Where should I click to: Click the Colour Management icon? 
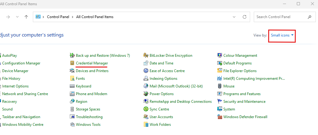pos(220,56)
